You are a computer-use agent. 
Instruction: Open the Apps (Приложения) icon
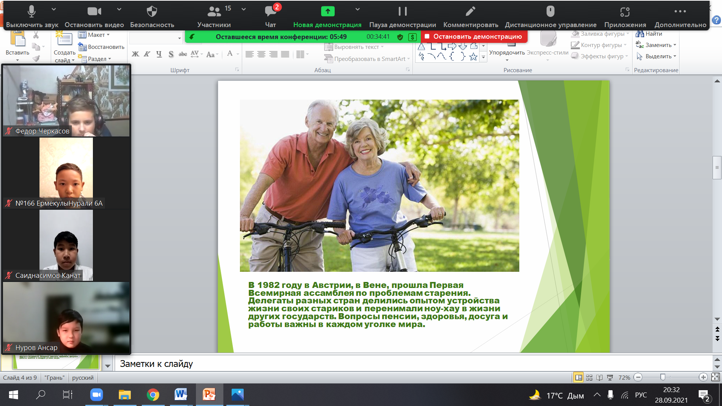click(x=625, y=12)
